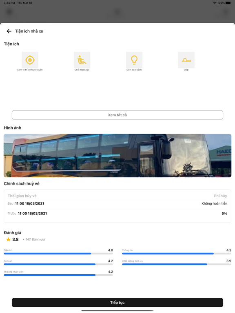Click the Thời gian hủy vé column header
The height and width of the screenshot is (313, 235).
pos(22,196)
